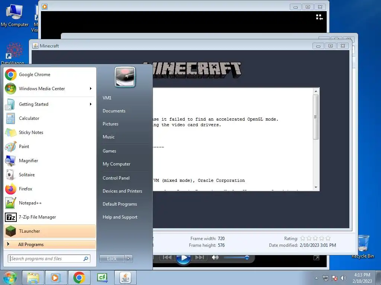
Task: Select Frame width value 720
Action: [221, 239]
